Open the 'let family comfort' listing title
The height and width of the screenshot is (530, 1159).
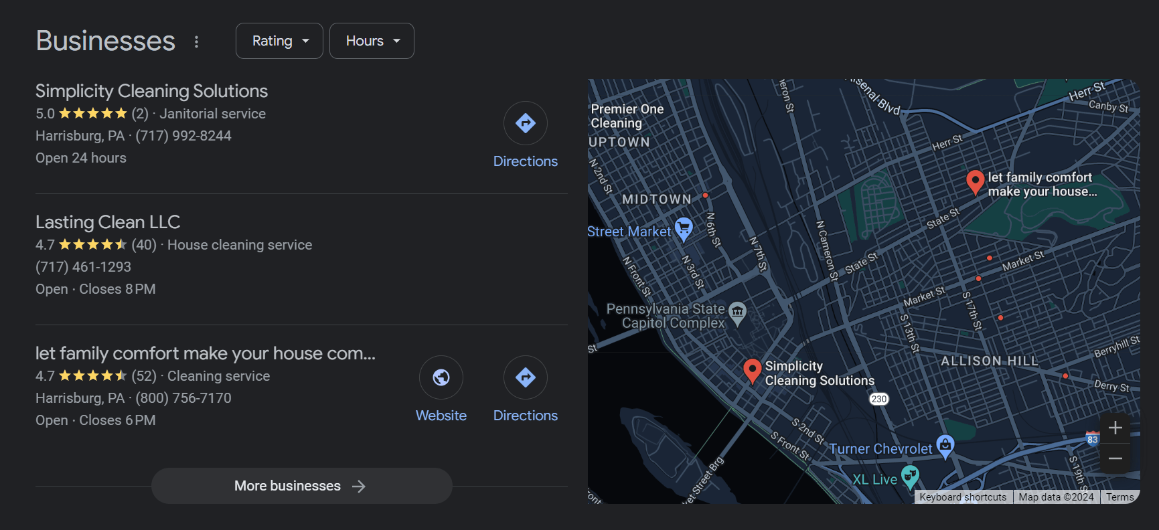coord(206,353)
